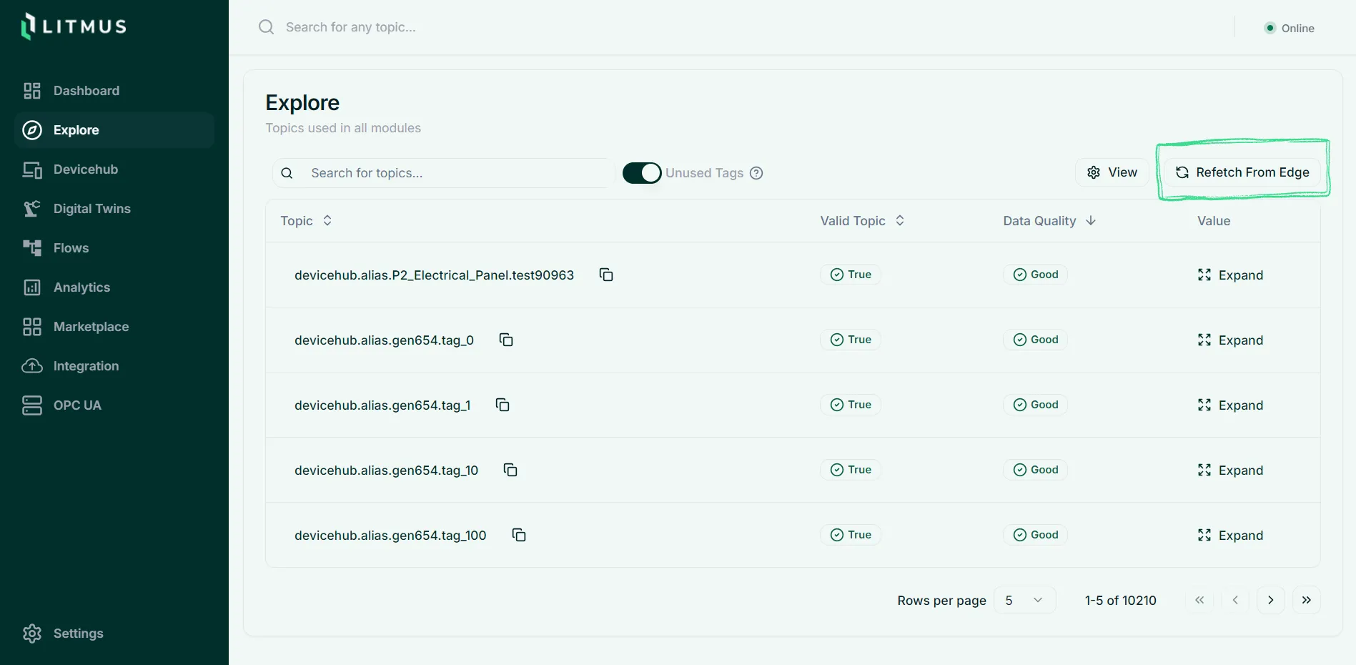This screenshot has height=665, width=1356.
Task: Expand value for gen654.tag_0 row
Action: coord(1230,340)
